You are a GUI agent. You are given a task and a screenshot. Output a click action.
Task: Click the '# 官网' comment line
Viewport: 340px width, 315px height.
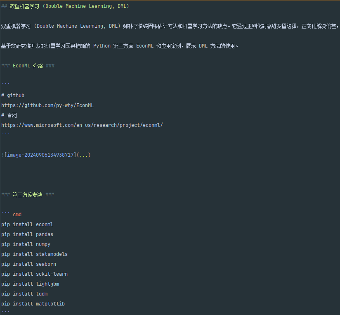9,115
